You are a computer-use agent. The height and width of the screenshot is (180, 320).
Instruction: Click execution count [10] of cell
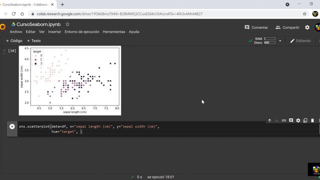coord(12,50)
